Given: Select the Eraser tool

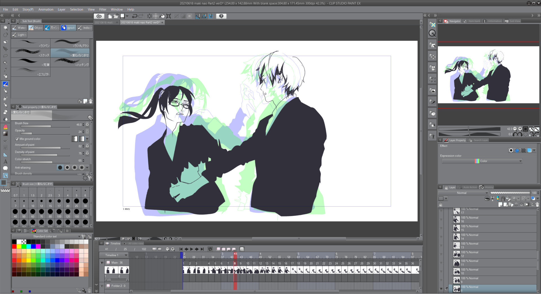Looking at the screenshot, I should (5, 112).
